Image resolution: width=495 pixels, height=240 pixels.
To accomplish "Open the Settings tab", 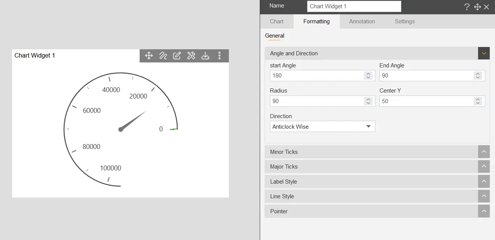I will point(405,21).
